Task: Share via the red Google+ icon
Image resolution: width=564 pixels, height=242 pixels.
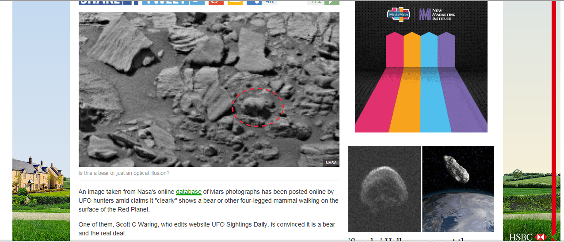Action: tap(216, 2)
